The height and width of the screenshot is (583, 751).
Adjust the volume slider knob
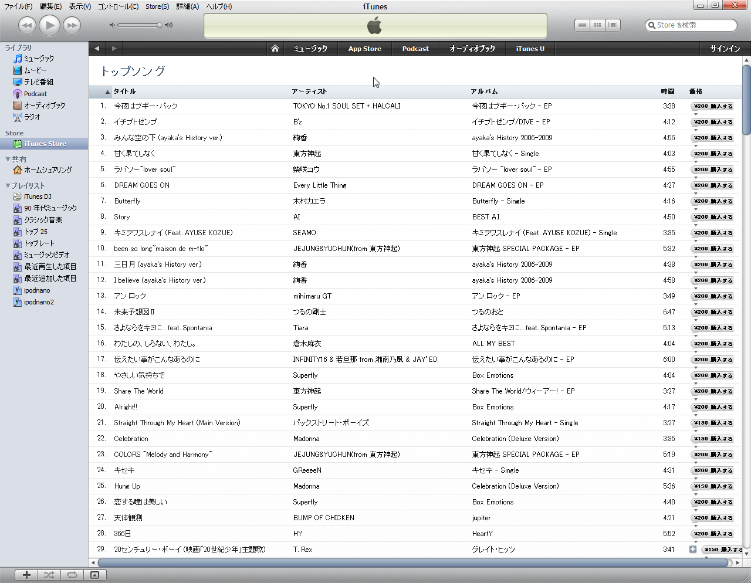[x=159, y=25]
